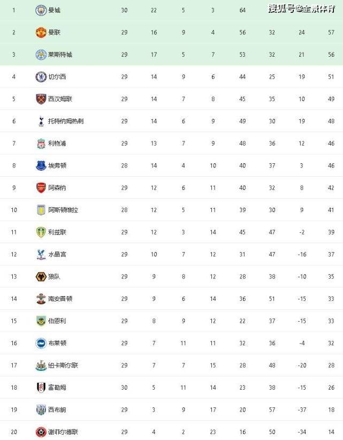Open the 水晶宫 team name link
Viewport: 343px width, 440px height.
pos(57,254)
